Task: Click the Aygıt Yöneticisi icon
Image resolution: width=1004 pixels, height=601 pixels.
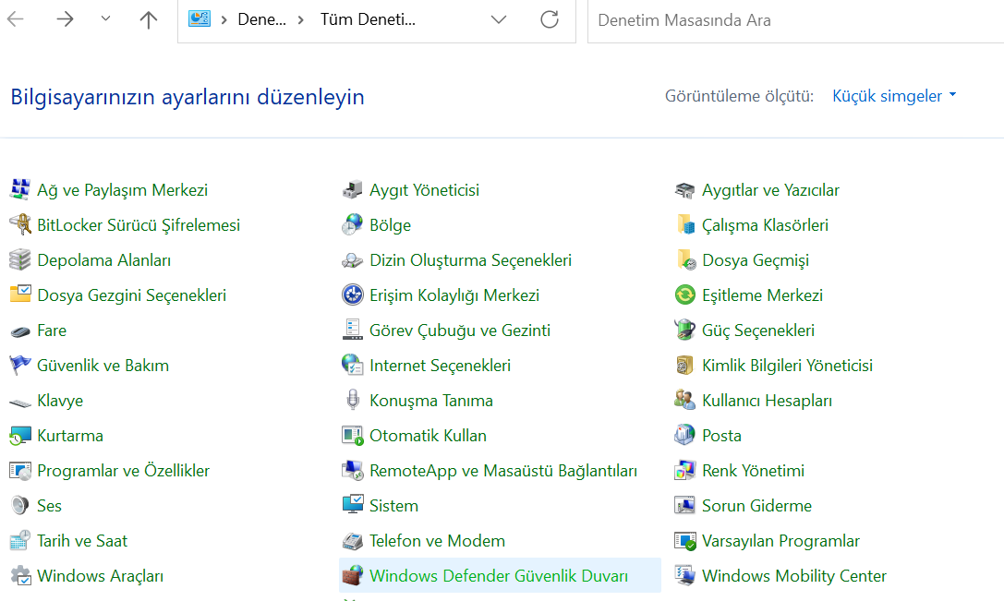Action: tap(353, 190)
